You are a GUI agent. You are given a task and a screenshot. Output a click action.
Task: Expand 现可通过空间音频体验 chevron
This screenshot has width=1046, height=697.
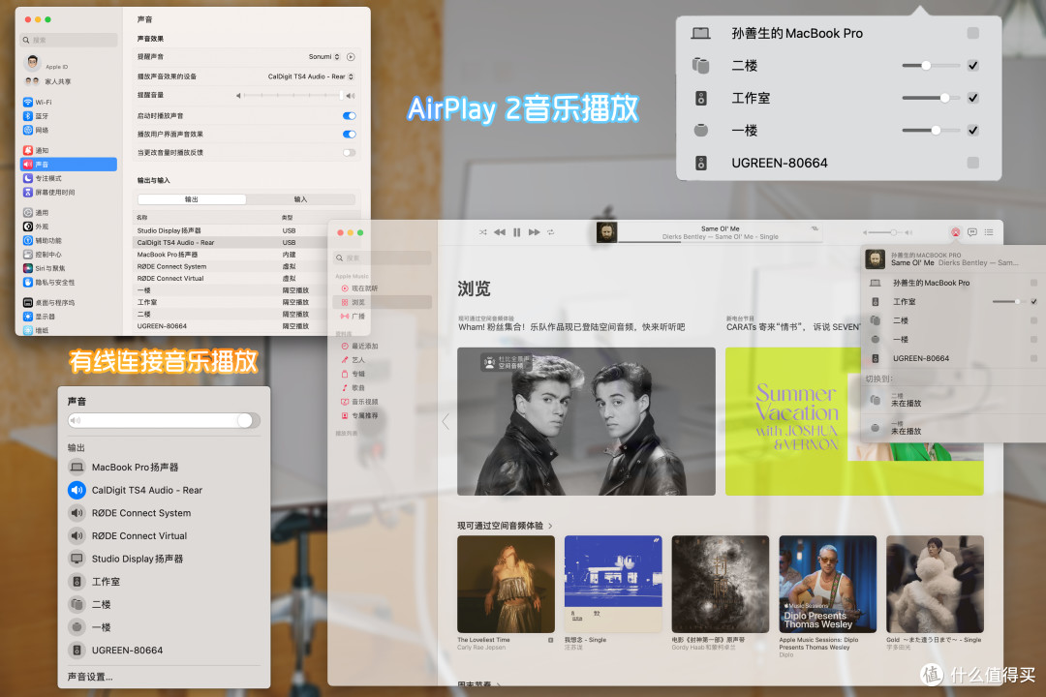550,526
